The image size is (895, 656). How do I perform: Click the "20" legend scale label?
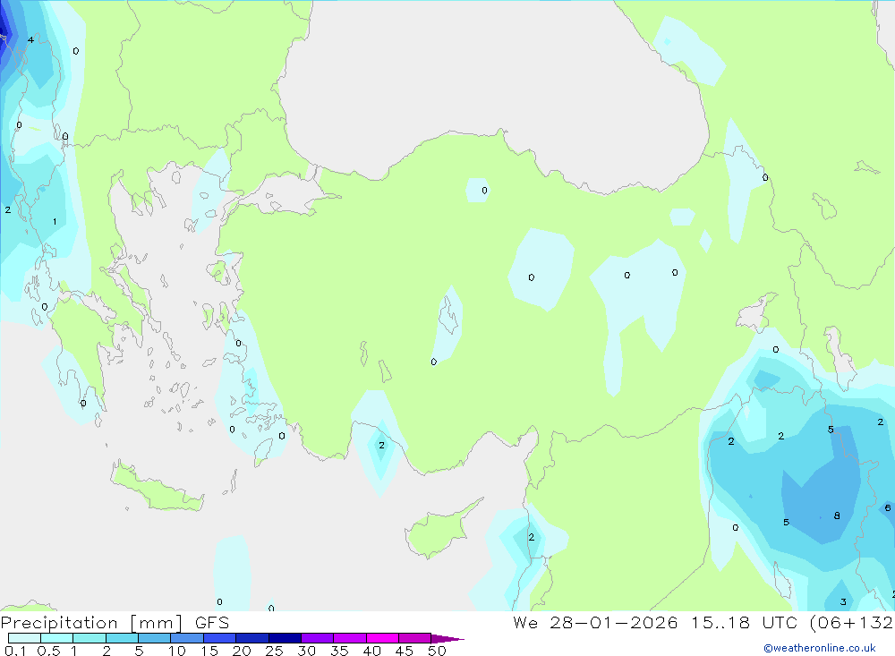pos(242,651)
